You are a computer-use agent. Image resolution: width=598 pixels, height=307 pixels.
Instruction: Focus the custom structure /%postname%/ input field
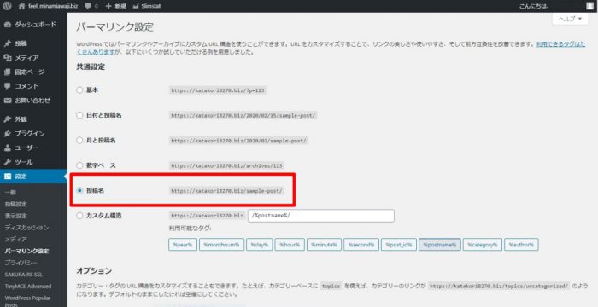click(321, 216)
